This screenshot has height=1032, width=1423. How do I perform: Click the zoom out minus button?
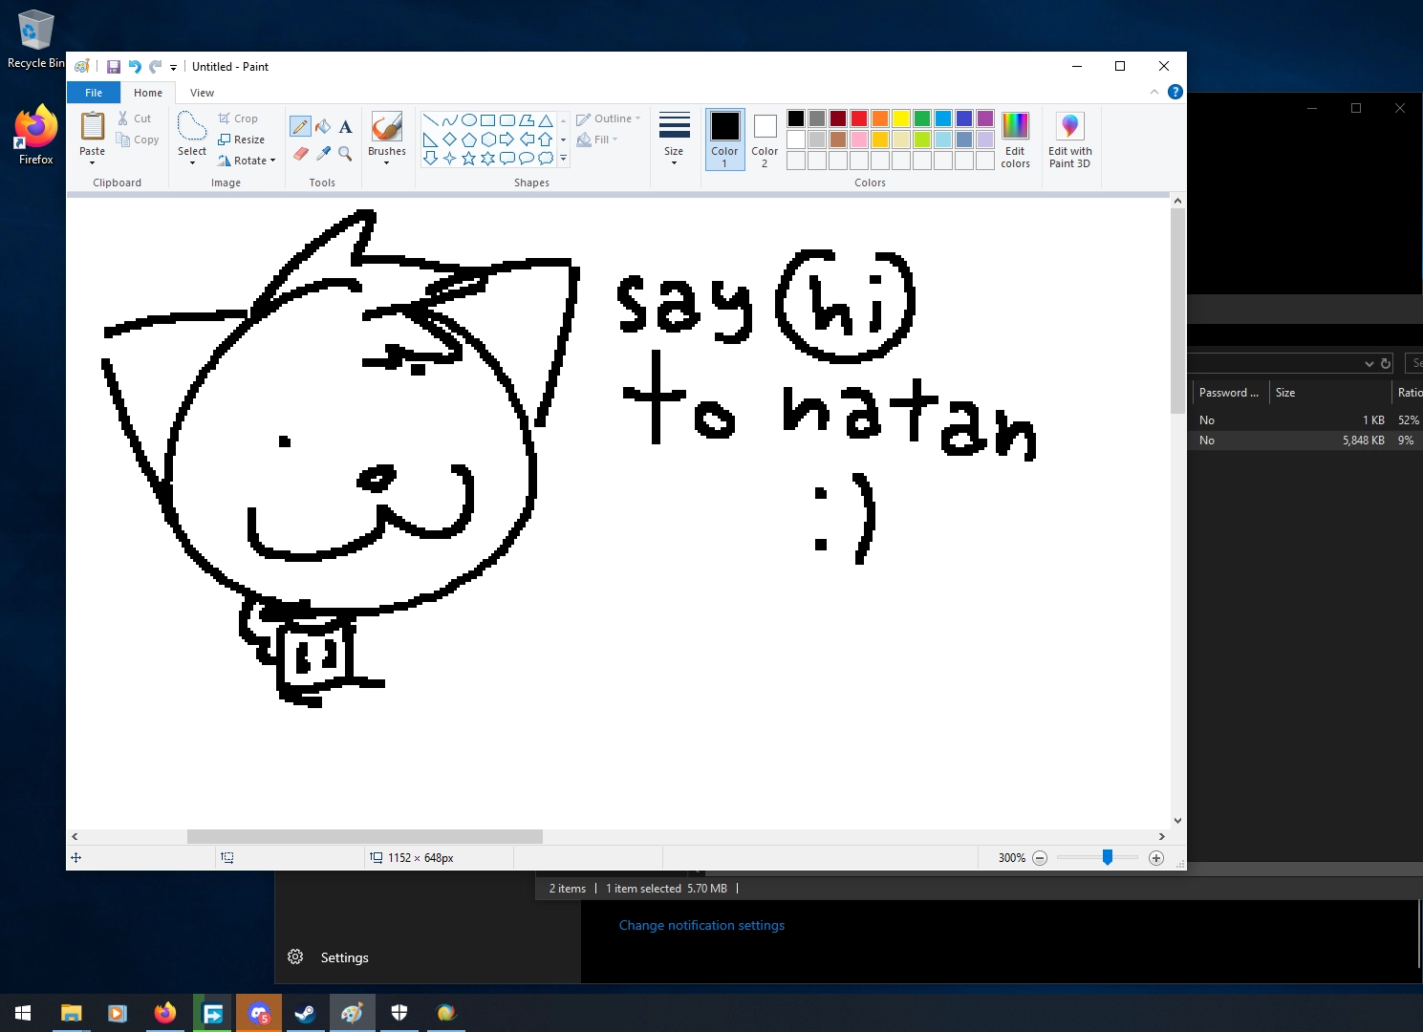(1040, 858)
